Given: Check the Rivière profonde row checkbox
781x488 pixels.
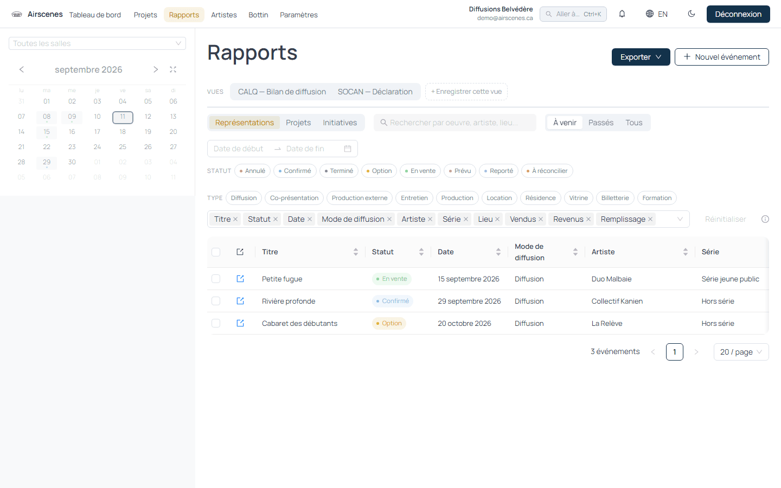Looking at the screenshot, I should 216,301.
